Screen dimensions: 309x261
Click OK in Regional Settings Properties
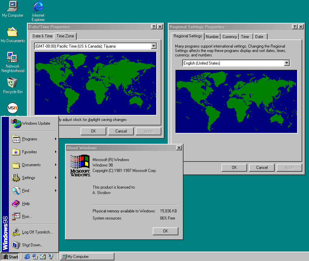click(x=234, y=168)
